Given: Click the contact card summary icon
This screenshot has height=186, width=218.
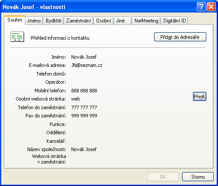Looking at the screenshot, I should [x=17, y=37].
